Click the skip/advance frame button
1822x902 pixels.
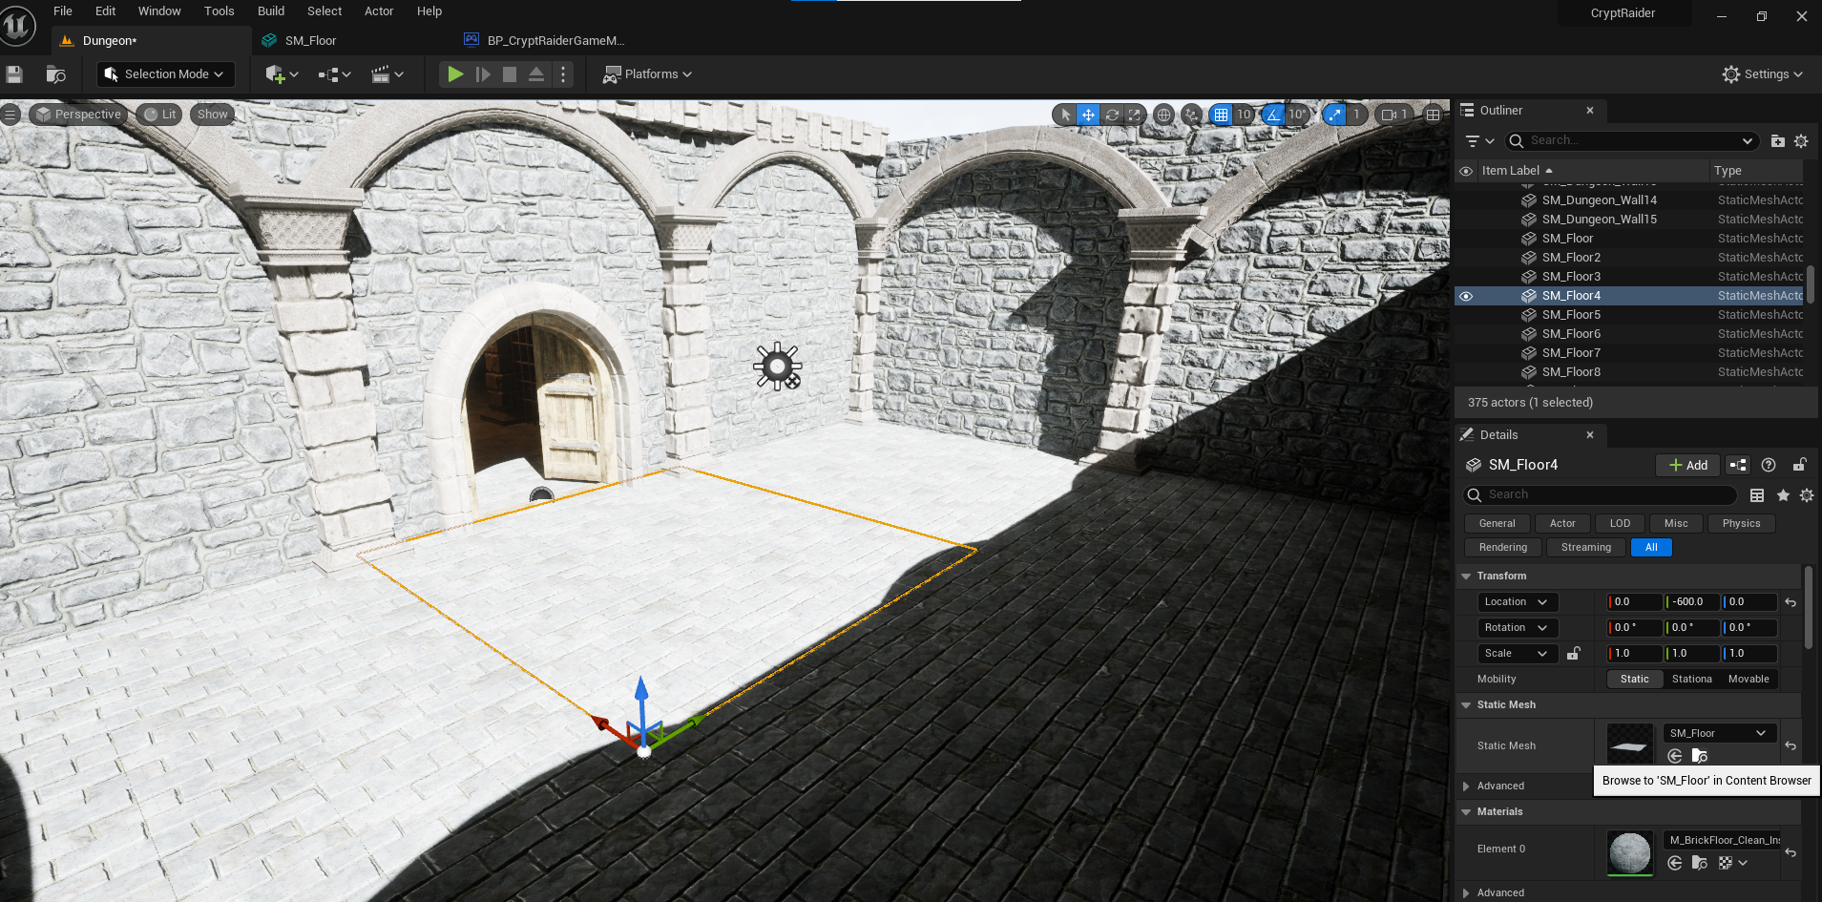tap(483, 74)
